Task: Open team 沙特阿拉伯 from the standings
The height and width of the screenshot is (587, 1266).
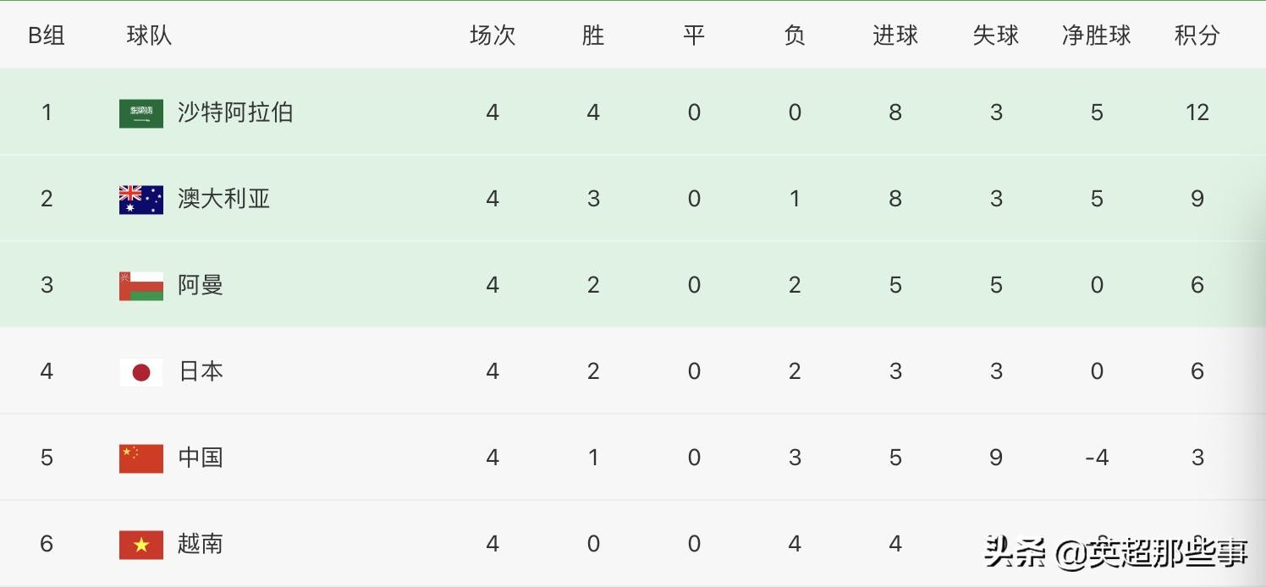Action: [x=235, y=112]
